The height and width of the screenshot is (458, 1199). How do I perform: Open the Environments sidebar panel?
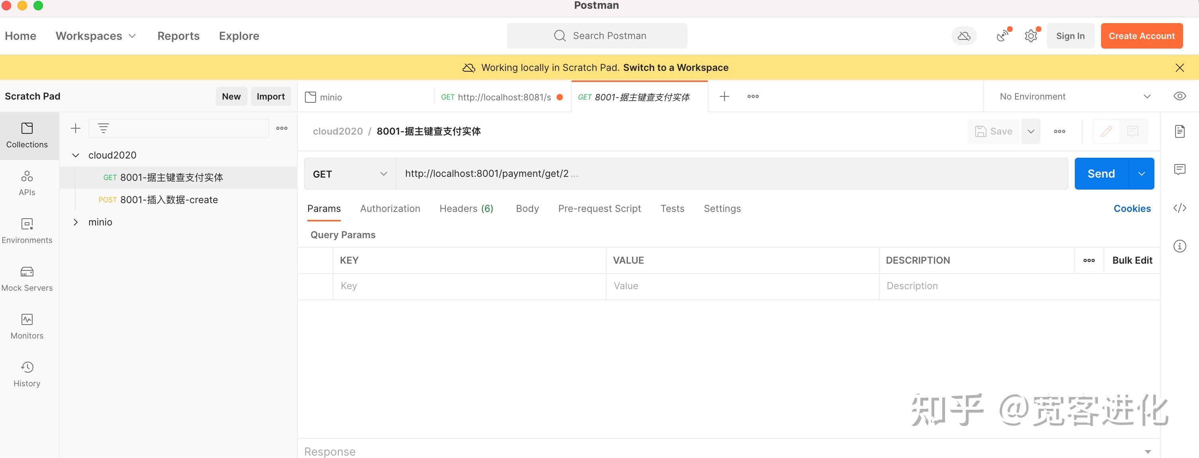(x=27, y=231)
